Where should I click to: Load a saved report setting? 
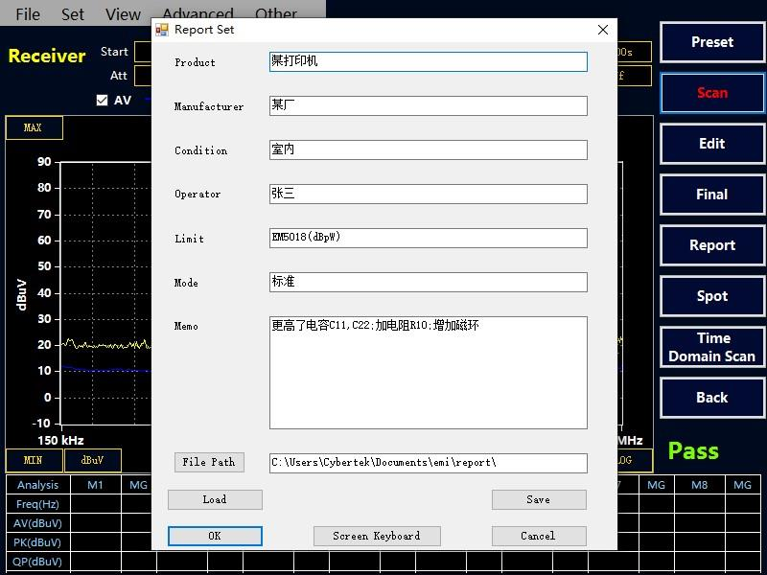click(215, 499)
